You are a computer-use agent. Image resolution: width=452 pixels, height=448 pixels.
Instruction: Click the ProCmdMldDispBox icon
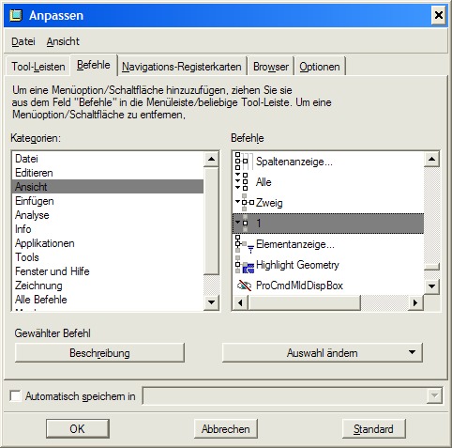click(x=244, y=286)
